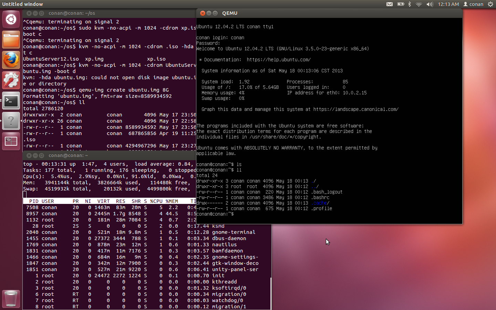The height and width of the screenshot is (310, 496).
Task: Open the 12:13 AM clock menu
Action: click(448, 4)
